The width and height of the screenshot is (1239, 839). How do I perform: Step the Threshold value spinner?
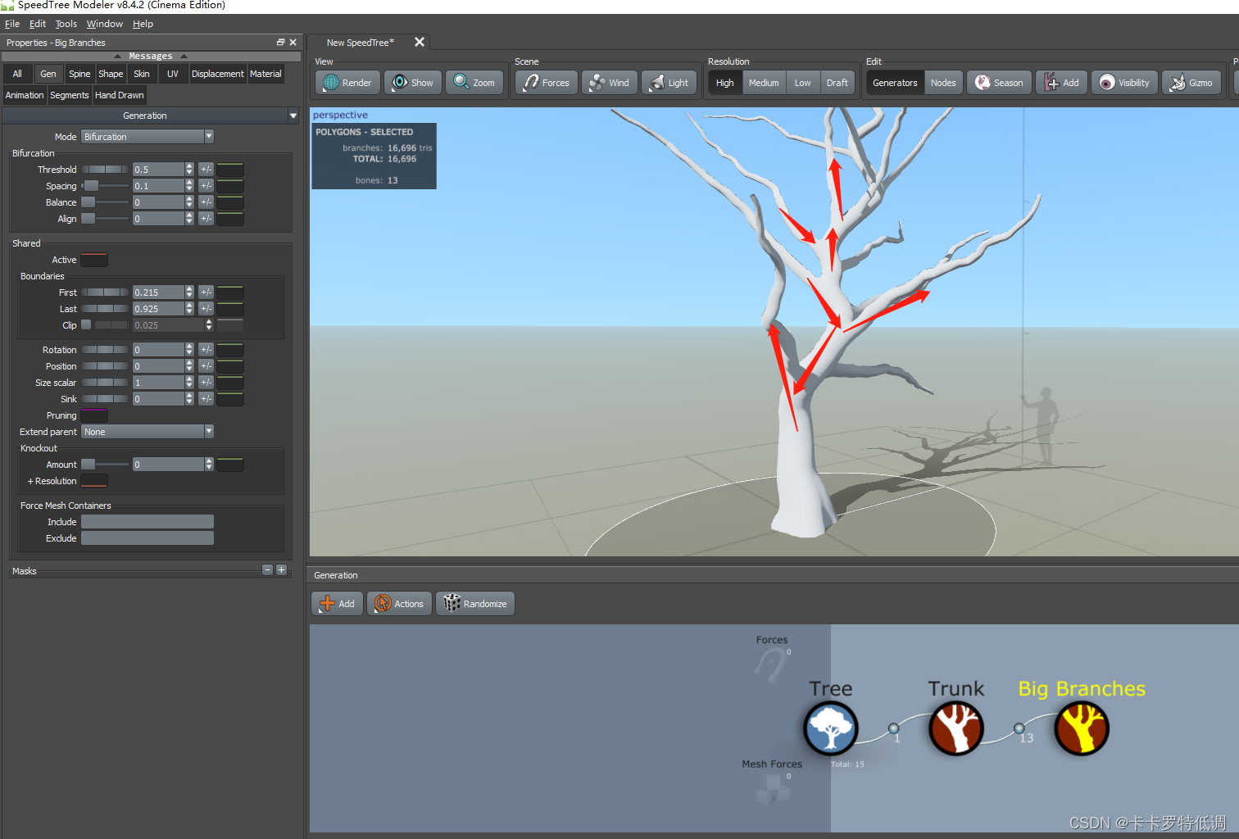click(189, 170)
